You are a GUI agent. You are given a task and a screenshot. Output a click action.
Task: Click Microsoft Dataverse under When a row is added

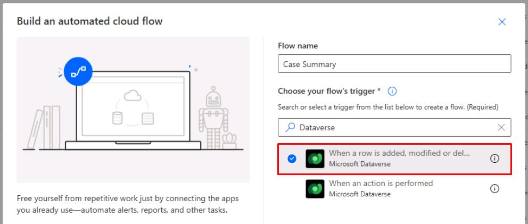pos(360,164)
